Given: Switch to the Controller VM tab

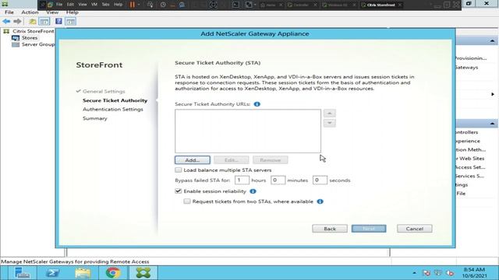Looking at the screenshot, I should point(301,5).
